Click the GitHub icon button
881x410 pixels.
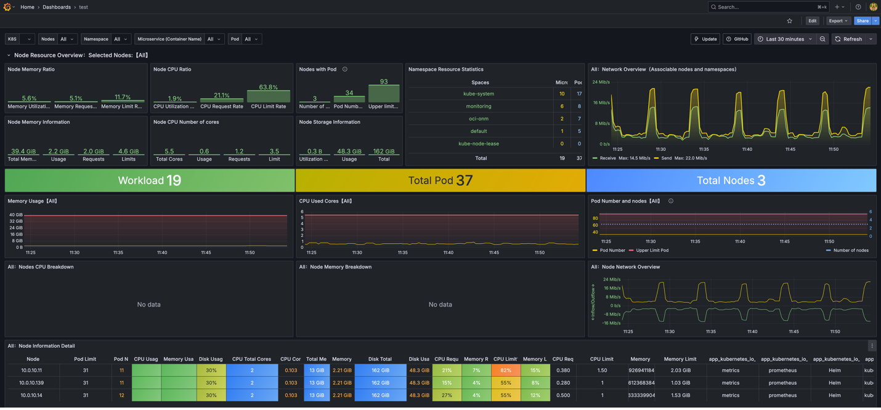point(737,39)
